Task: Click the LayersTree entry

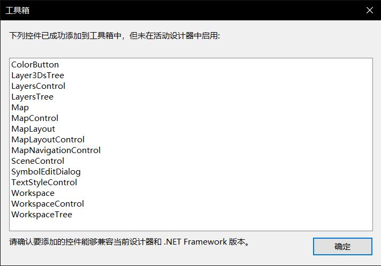Action: click(32, 97)
